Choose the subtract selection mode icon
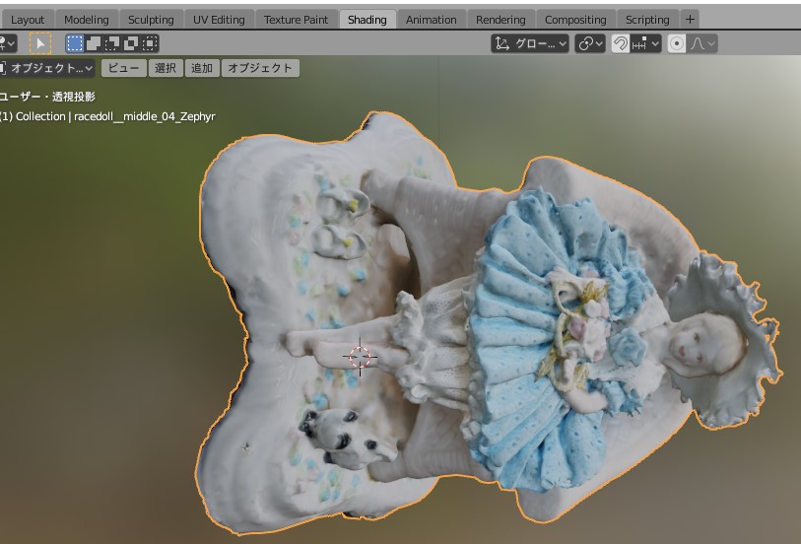801x544 pixels. click(112, 43)
